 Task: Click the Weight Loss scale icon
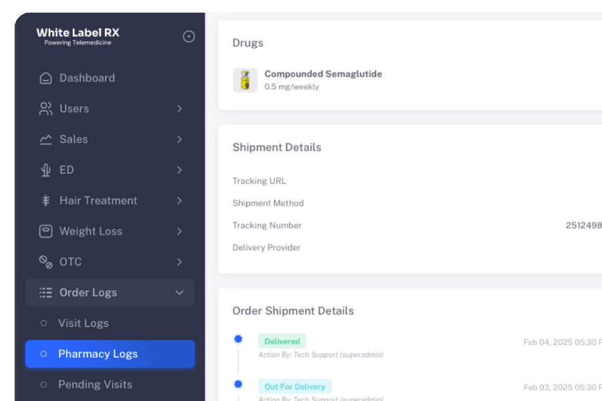point(45,231)
